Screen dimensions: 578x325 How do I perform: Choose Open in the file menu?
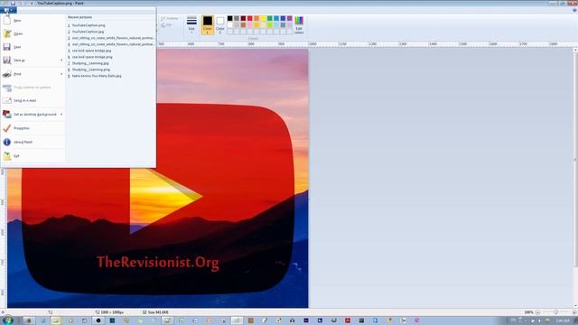[x=33, y=33]
